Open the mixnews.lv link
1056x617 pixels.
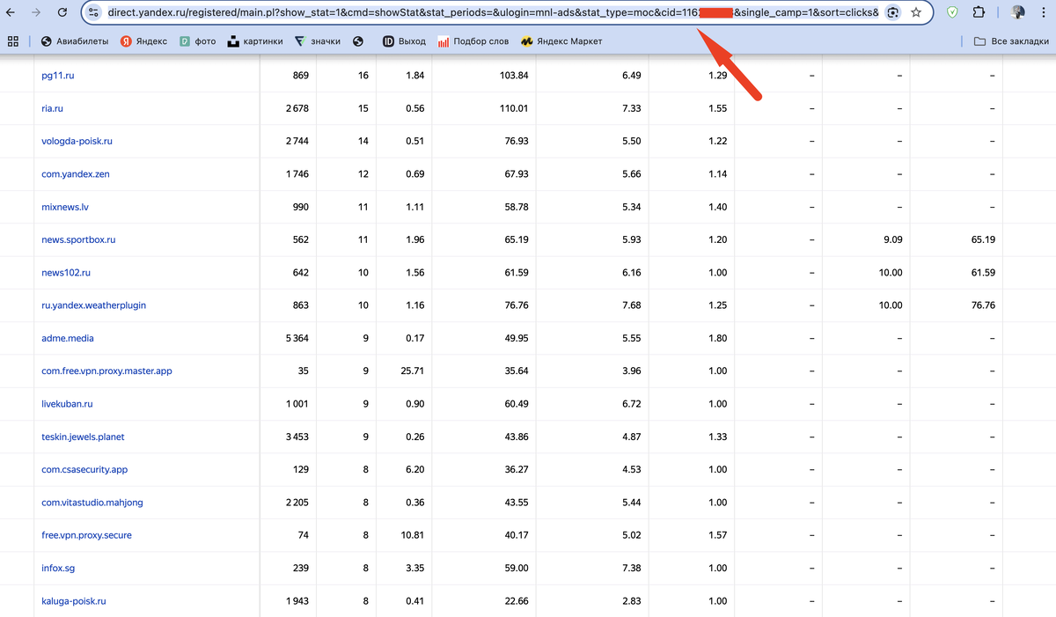[x=65, y=207]
